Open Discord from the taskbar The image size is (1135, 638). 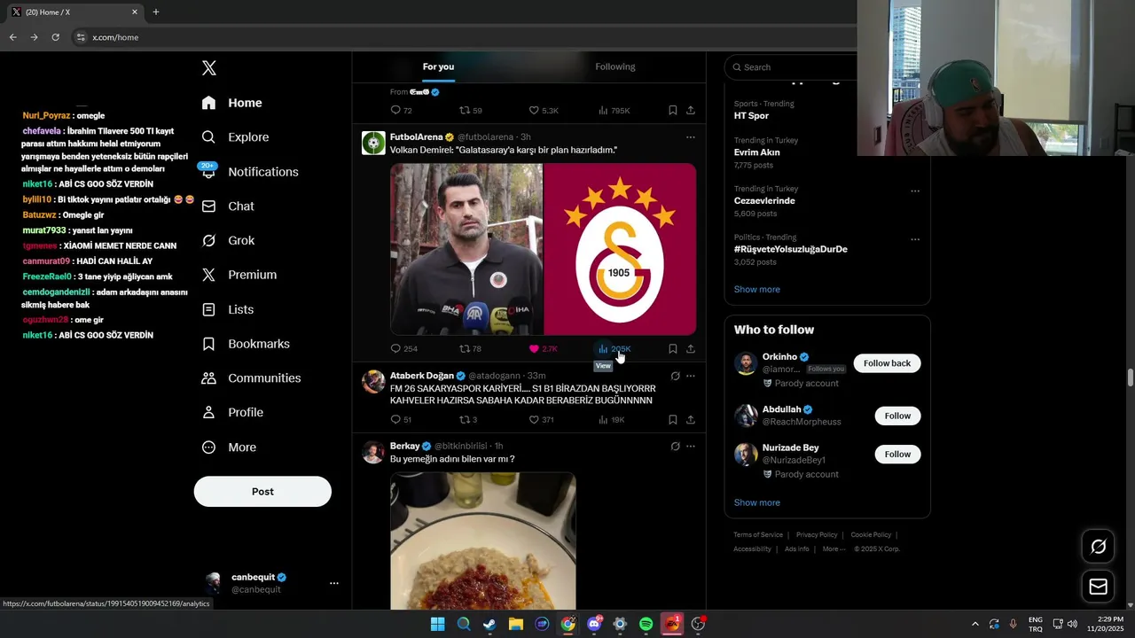pyautogui.click(x=594, y=624)
